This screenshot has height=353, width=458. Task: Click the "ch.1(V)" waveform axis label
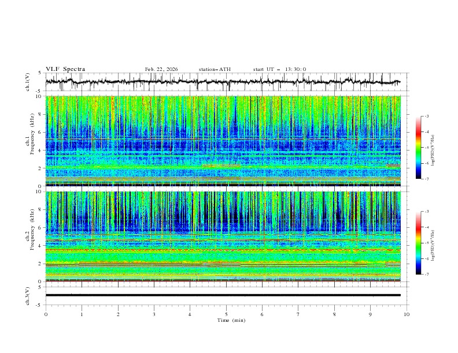28,82
